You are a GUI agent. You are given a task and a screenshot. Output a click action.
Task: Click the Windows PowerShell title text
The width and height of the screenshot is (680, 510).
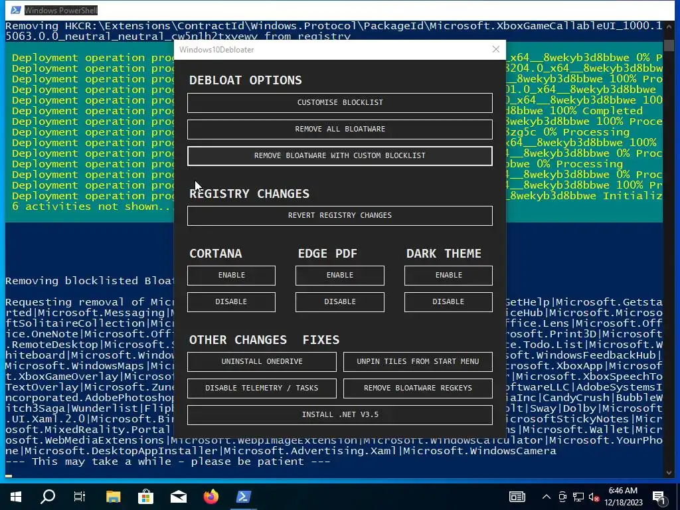click(60, 10)
